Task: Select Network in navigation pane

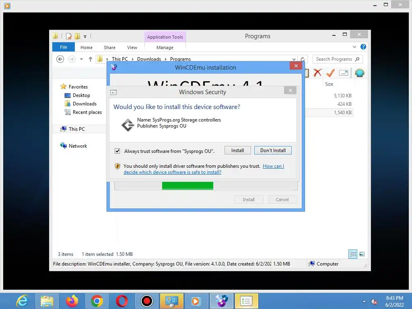Action: [78, 146]
